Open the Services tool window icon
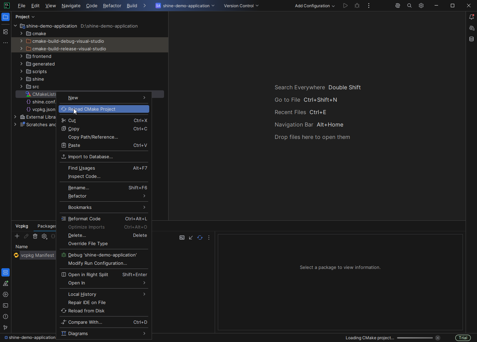The image size is (477, 342). pos(6,294)
